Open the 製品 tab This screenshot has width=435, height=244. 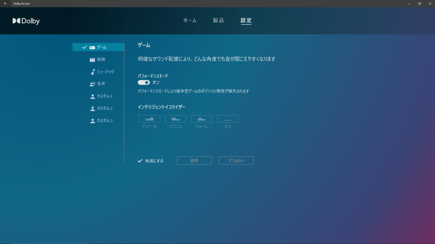pyautogui.click(x=218, y=20)
